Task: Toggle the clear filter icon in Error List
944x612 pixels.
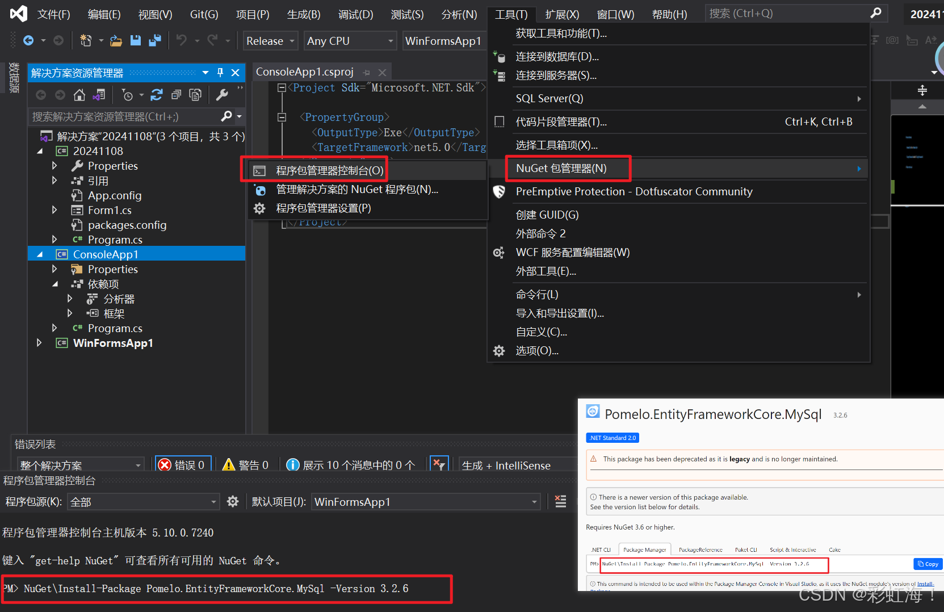Action: click(x=439, y=464)
